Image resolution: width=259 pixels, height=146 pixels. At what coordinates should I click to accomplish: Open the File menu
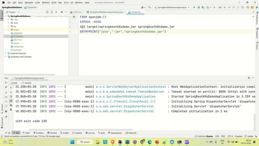click(9, 2)
